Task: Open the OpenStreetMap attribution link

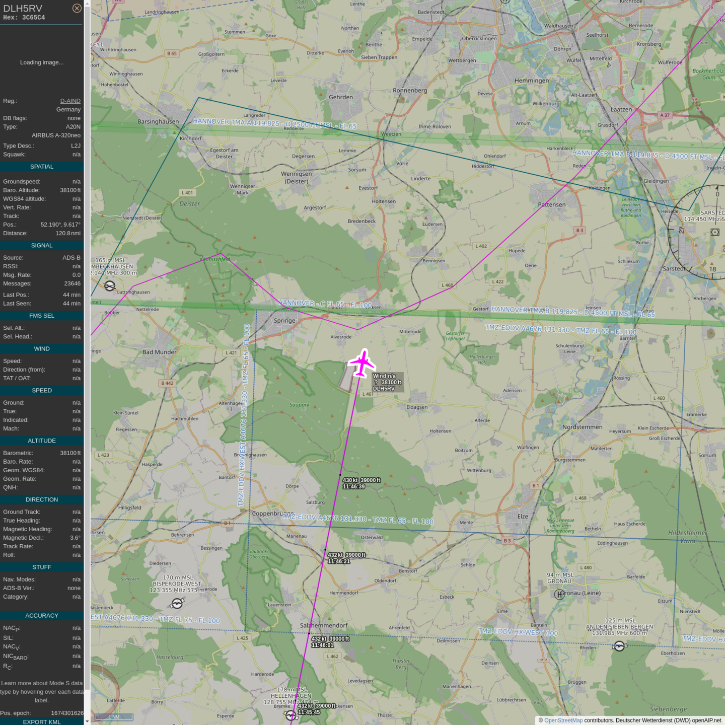Action: tap(563, 720)
